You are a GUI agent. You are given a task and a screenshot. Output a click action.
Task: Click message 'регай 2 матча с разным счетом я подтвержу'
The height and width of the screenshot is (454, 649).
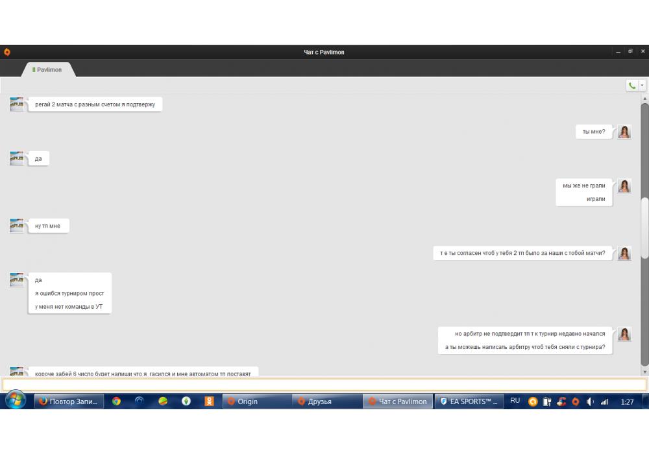pyautogui.click(x=95, y=104)
